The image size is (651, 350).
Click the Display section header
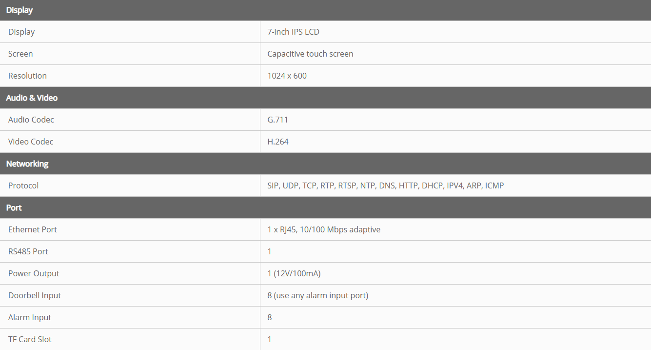click(20, 10)
